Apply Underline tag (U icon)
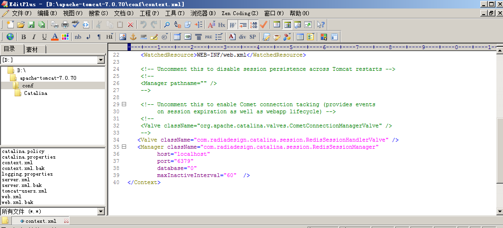This screenshot has height=228, width=503. [x=44, y=36]
